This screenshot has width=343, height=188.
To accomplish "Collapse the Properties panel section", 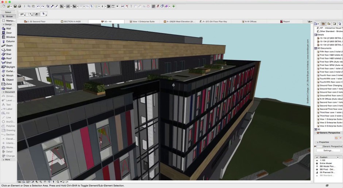I will (x=317, y=142).
